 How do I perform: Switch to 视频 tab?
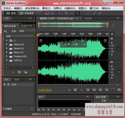coord(17,79)
